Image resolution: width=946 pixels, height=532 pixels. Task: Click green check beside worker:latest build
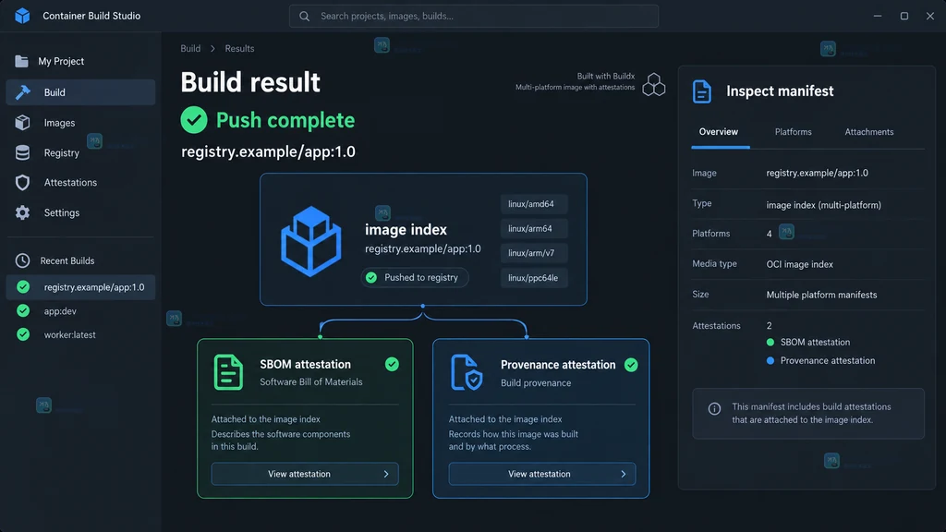(23, 334)
